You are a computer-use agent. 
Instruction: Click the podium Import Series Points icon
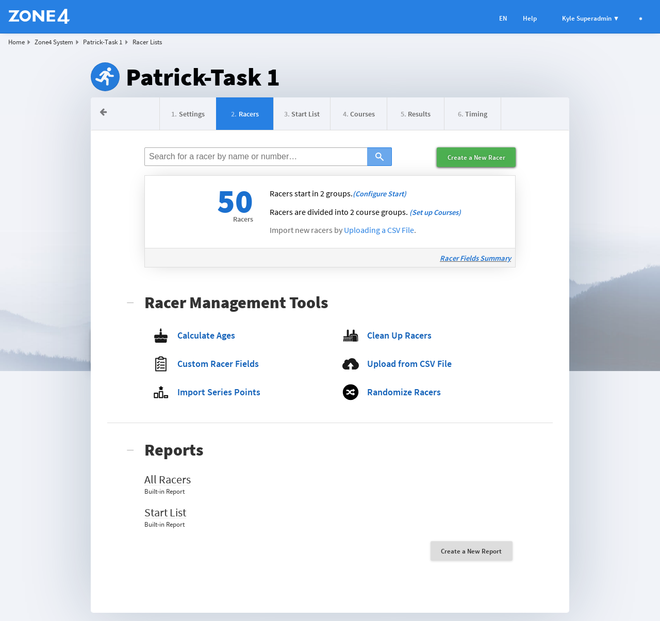(161, 392)
